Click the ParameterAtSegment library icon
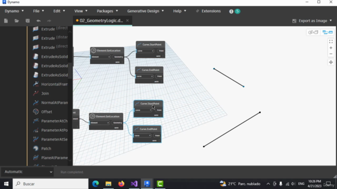 36,139
